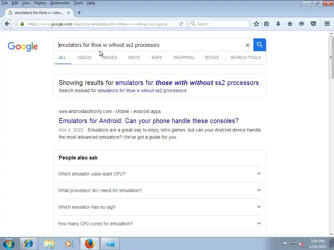Open corrected 'those with without' search link
The width and height of the screenshot is (334, 250).
click(x=187, y=83)
